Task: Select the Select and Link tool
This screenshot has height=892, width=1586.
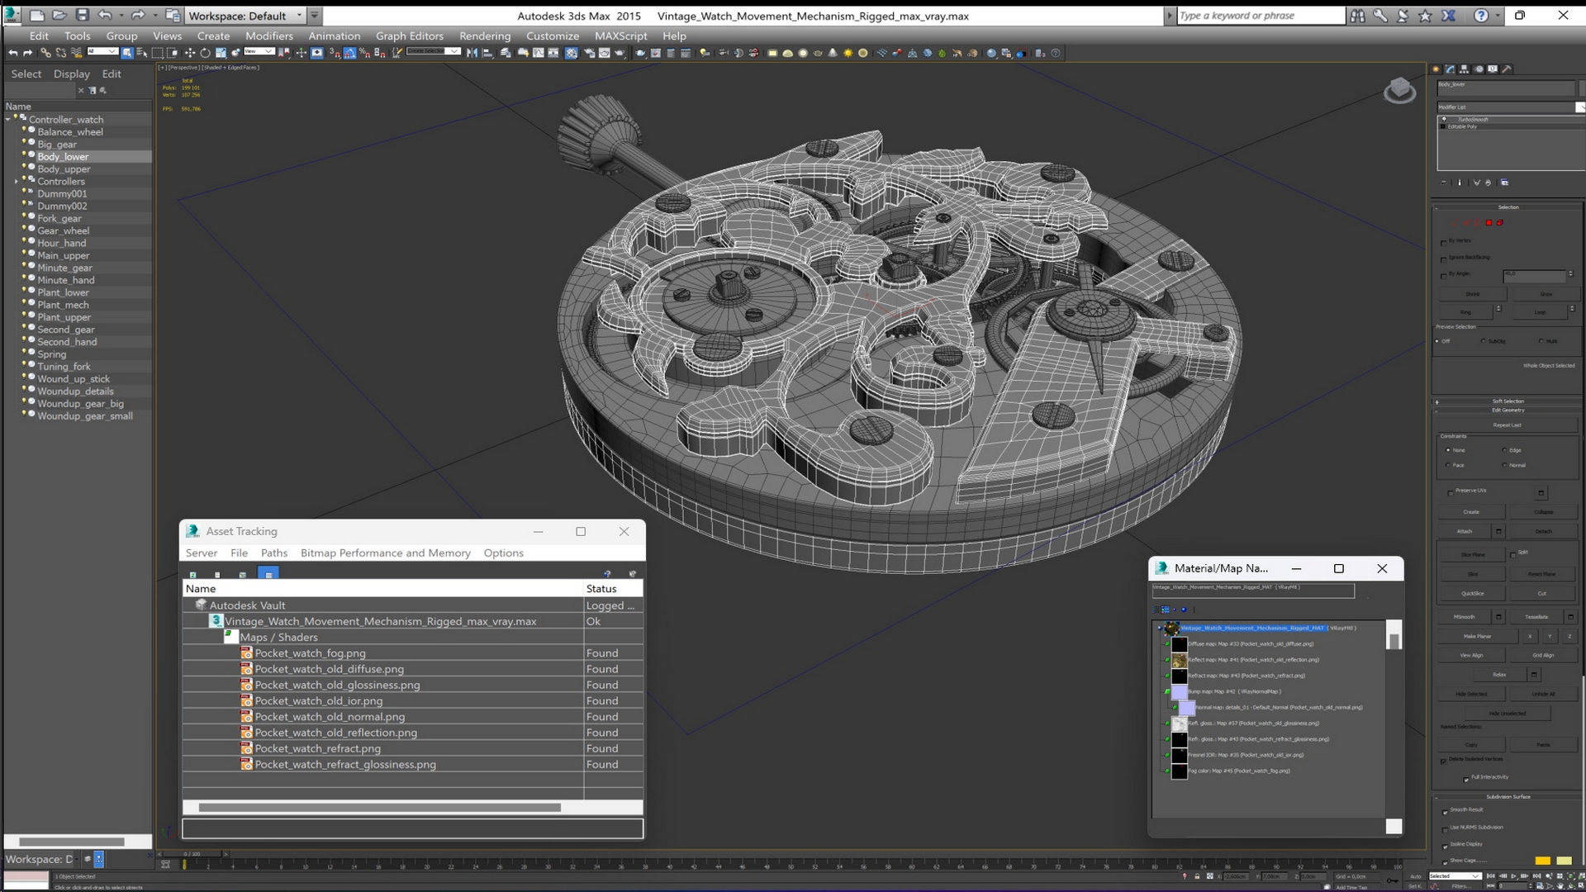Action: click(45, 53)
